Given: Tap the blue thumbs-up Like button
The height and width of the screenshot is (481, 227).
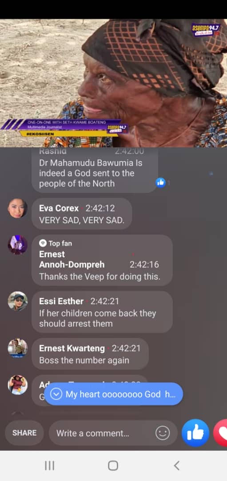Looking at the screenshot, I should (195, 433).
